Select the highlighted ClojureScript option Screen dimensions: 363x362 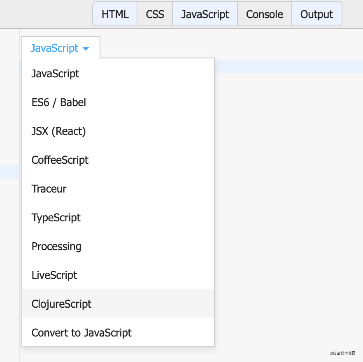[x=118, y=303]
